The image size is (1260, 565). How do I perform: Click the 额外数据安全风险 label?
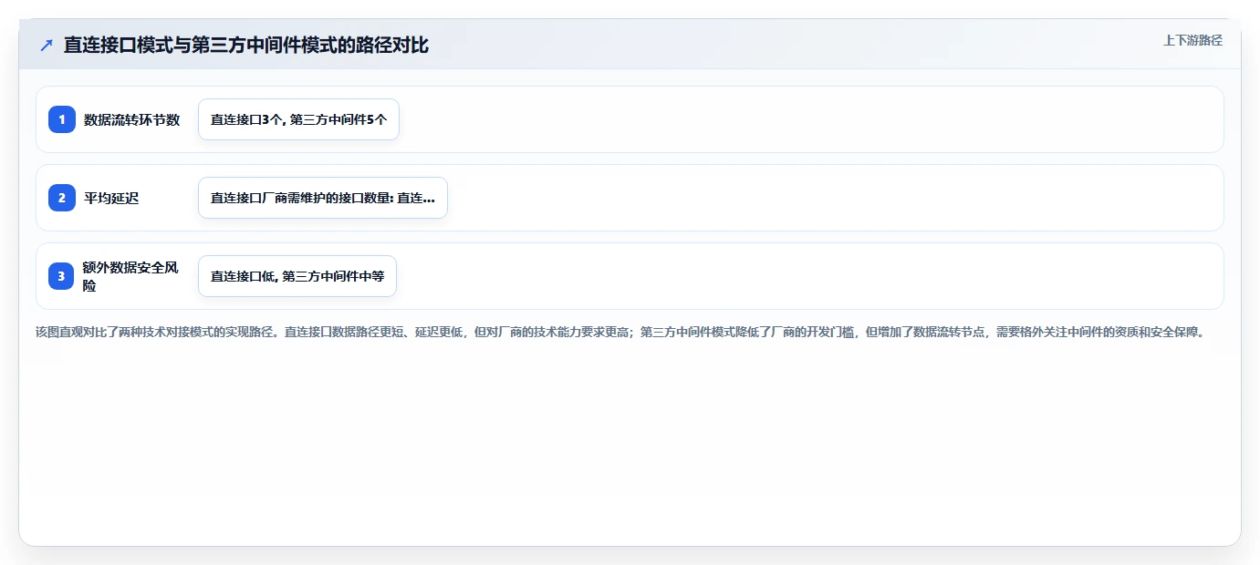130,276
